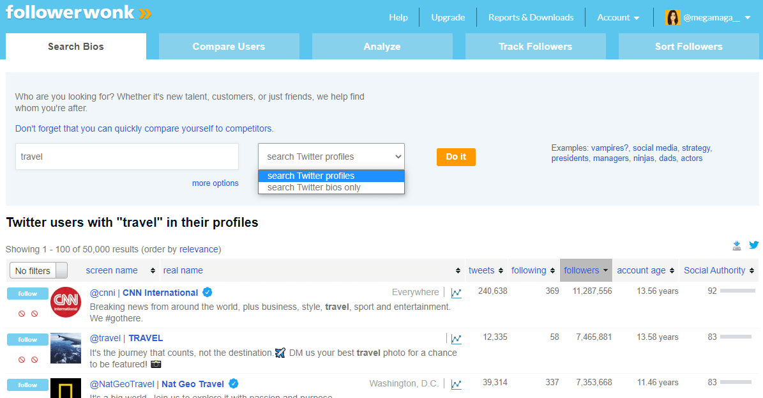Toggle the No filters switch
Screen dimensions: 763x398
(38, 270)
